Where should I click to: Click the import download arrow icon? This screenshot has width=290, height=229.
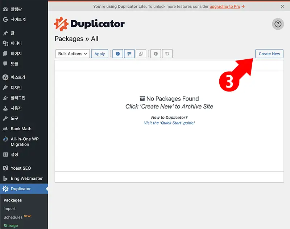pos(156,54)
